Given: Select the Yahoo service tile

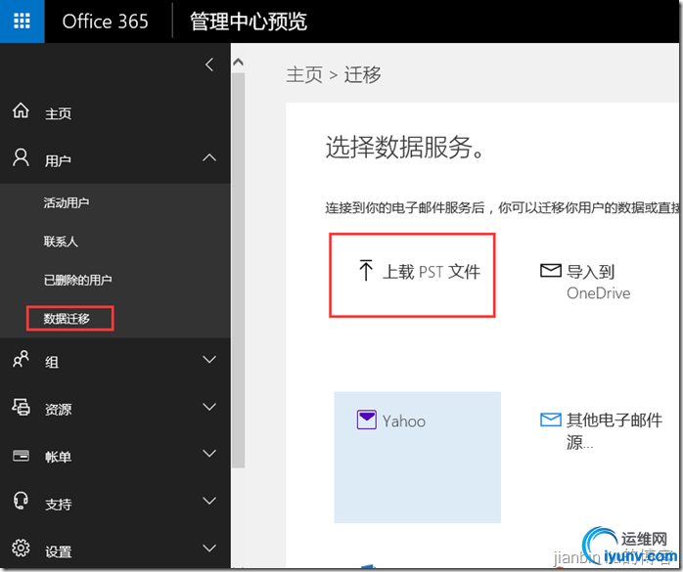Looking at the screenshot, I should (417, 457).
